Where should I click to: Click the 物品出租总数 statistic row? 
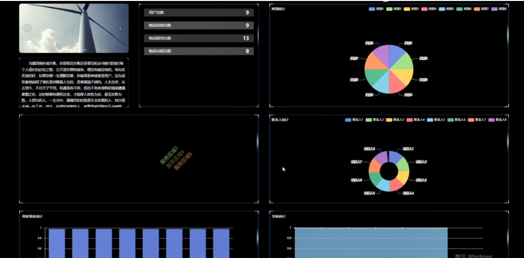click(199, 51)
